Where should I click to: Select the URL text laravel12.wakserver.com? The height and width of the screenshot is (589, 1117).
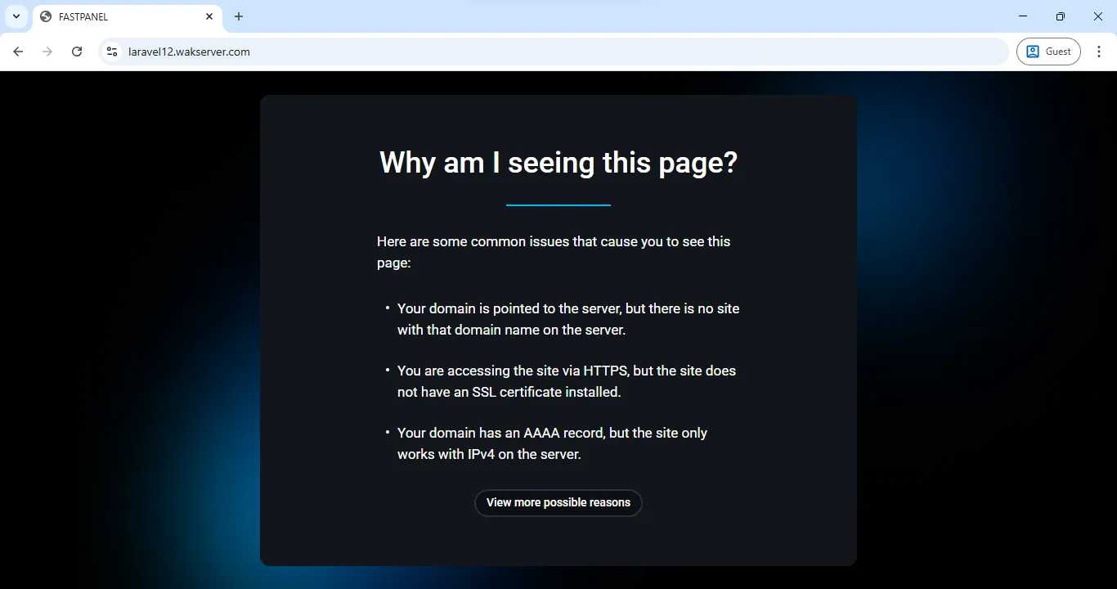coord(189,51)
